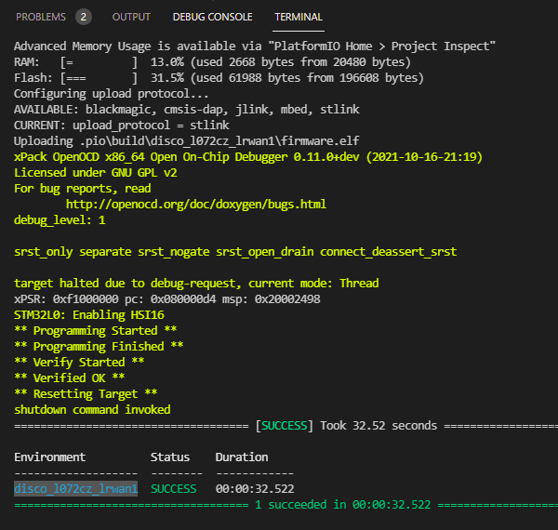Click the srst_only separate srst_nogate line
The height and width of the screenshot is (530, 558).
pyautogui.click(x=235, y=251)
